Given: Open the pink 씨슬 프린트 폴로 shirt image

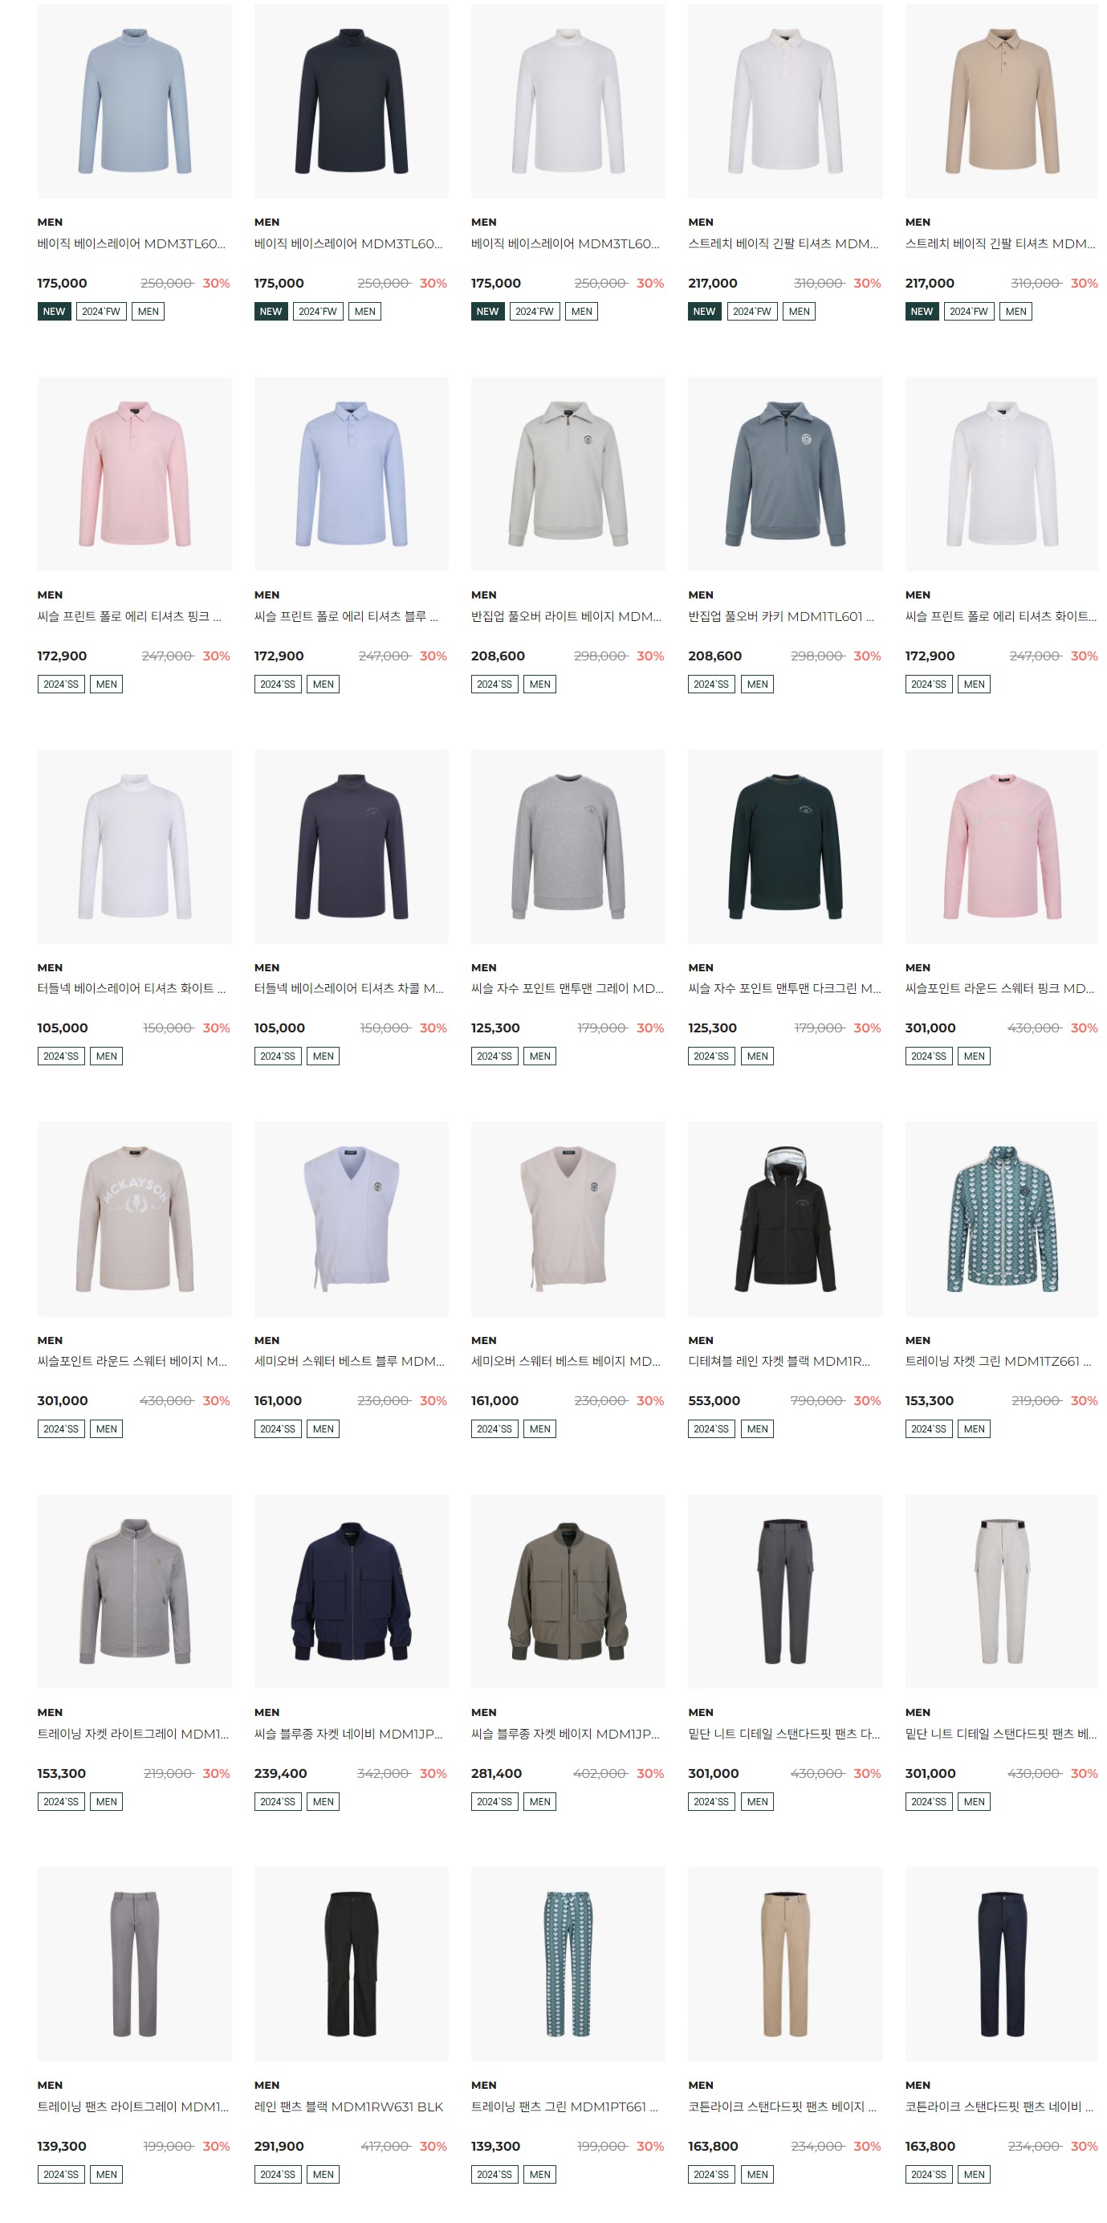Looking at the screenshot, I should pyautogui.click(x=135, y=474).
